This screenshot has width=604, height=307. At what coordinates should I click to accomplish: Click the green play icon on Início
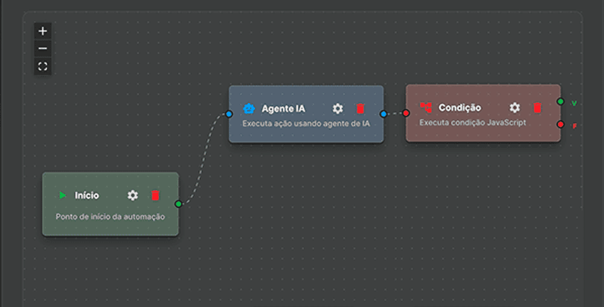tap(63, 195)
